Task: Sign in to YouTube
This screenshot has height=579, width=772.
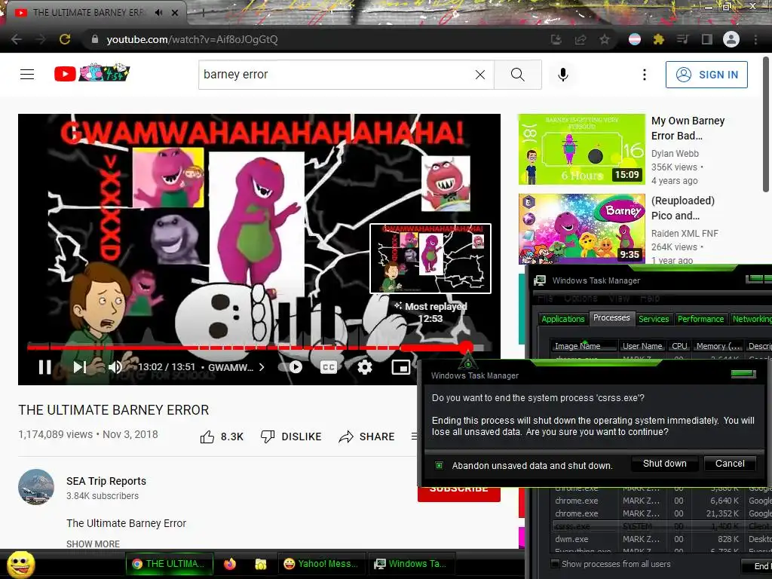Action: 706,75
